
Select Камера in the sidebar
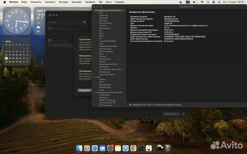click(x=103, y=56)
